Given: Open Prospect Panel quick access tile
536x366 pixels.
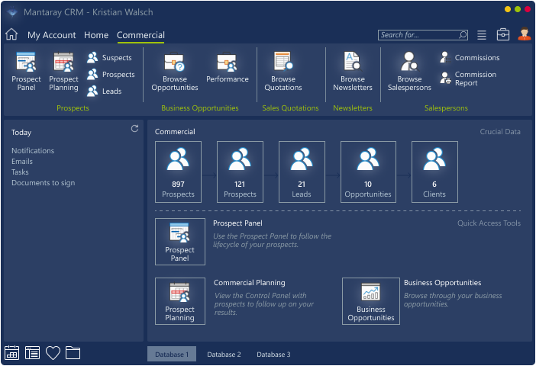Looking at the screenshot, I should pyautogui.click(x=179, y=242).
